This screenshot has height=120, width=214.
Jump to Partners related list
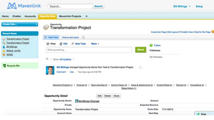pos(181,85)
